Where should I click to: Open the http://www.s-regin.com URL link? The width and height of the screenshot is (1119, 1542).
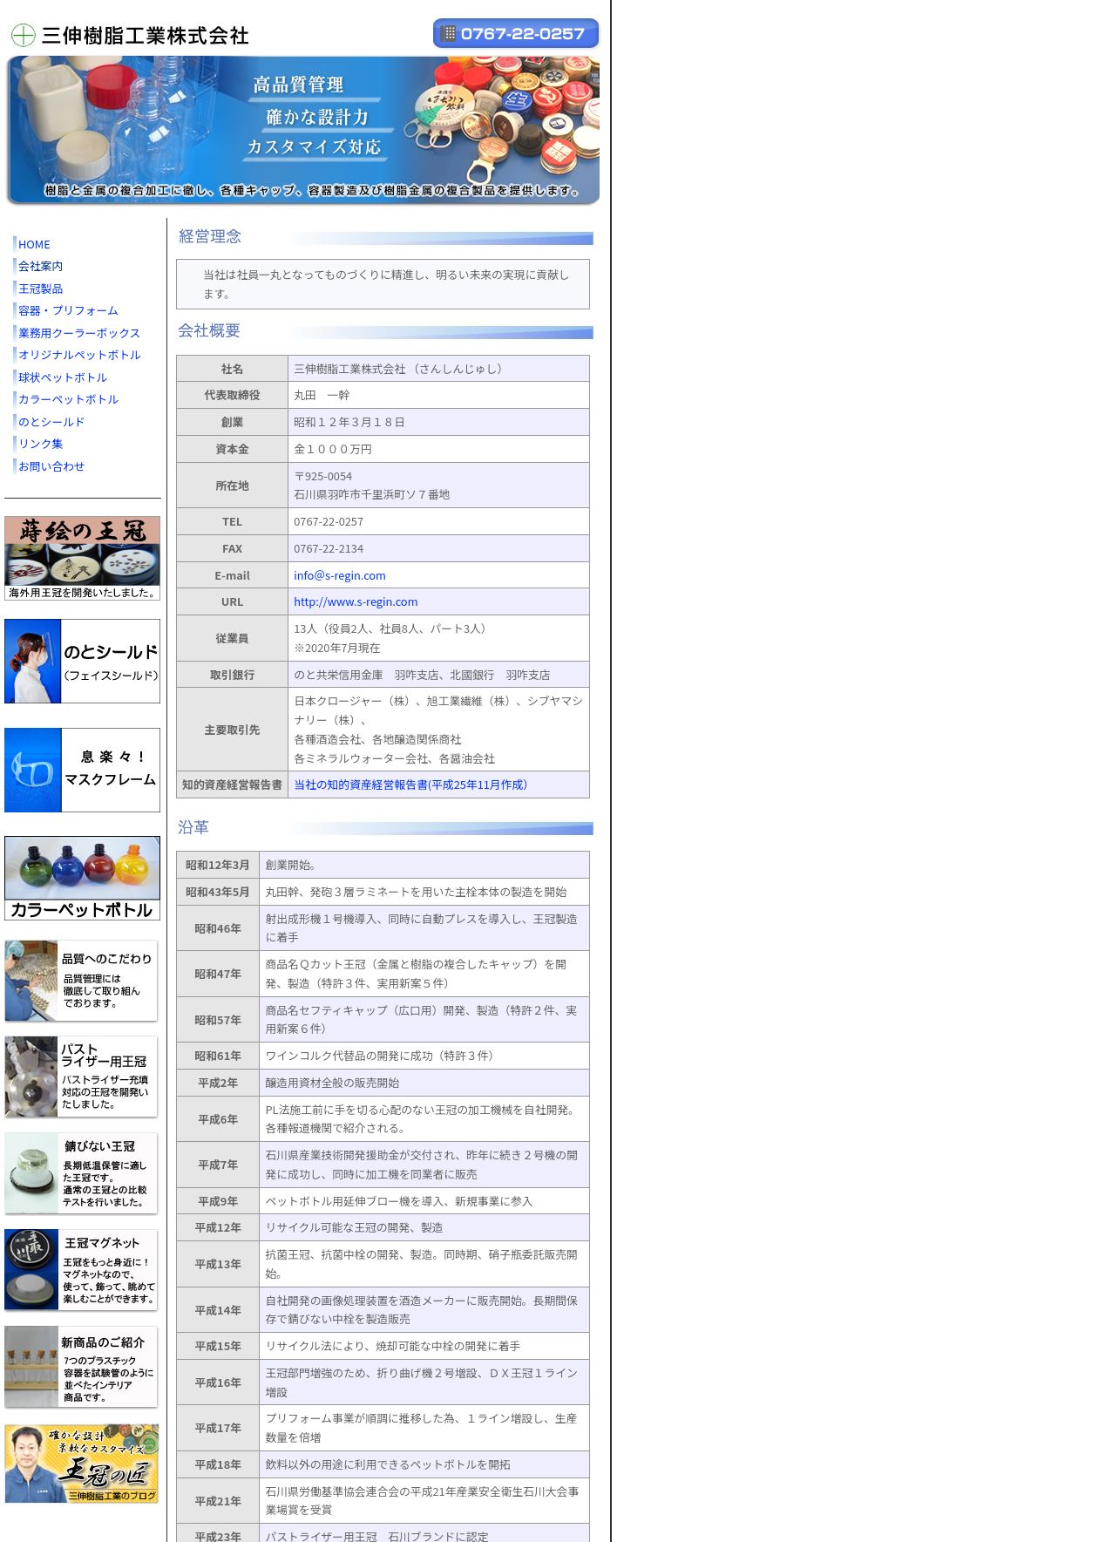click(356, 601)
